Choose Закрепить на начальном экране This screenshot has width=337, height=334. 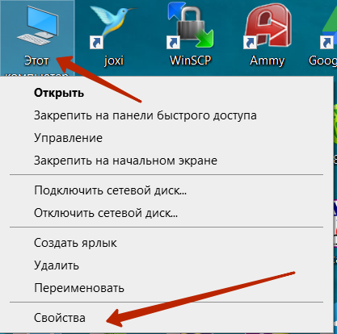[x=125, y=161]
